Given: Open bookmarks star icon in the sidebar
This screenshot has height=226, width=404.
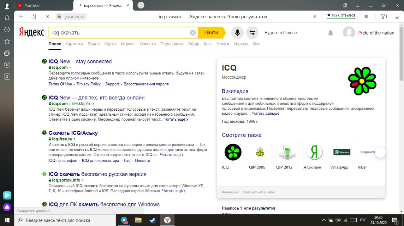Looking at the screenshot, I should click(7, 41).
